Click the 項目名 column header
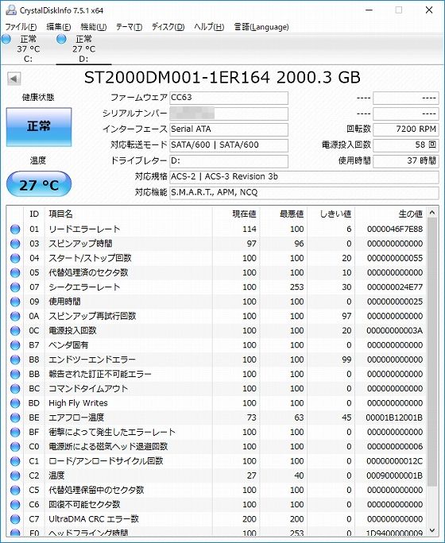Screen dimensions: 445x543 tap(128, 214)
